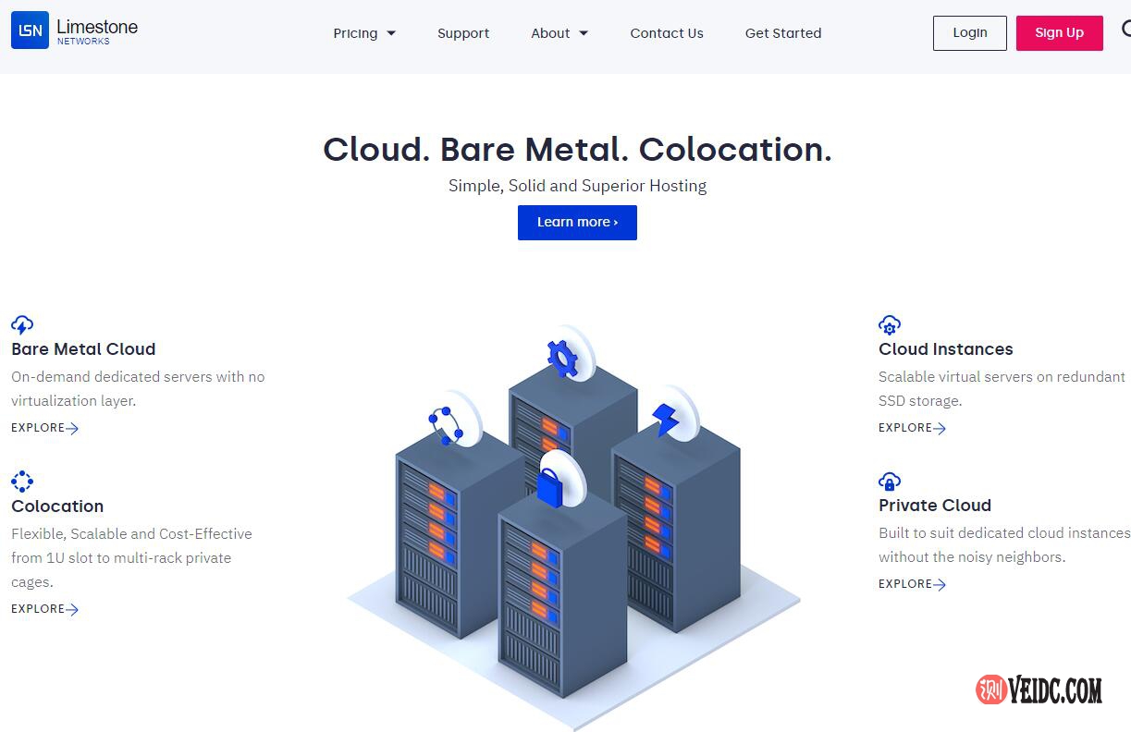Click the Colocation dotted circle icon

coord(22,482)
